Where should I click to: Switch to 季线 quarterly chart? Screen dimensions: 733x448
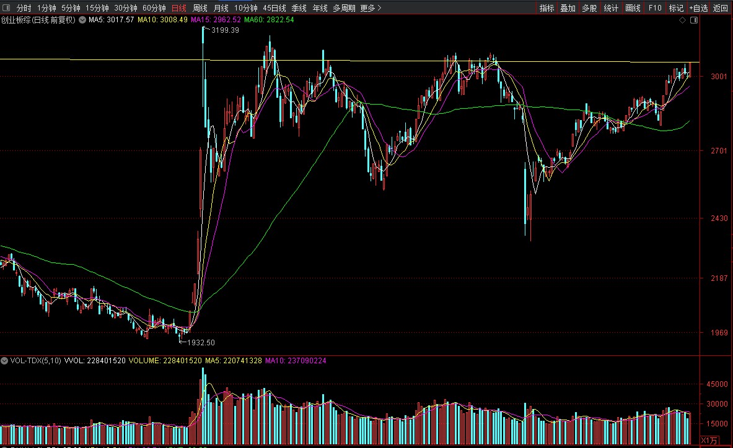[299, 8]
